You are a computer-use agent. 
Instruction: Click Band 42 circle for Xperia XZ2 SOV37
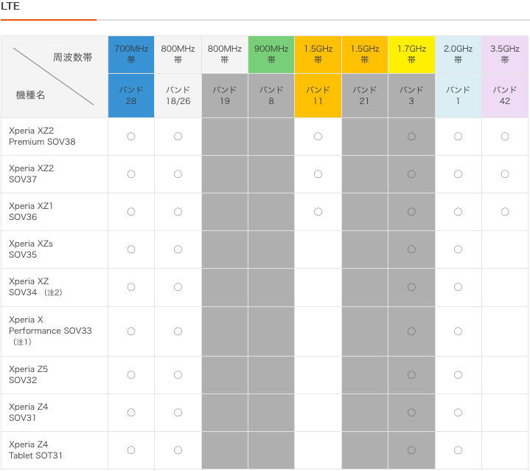pyautogui.click(x=505, y=173)
